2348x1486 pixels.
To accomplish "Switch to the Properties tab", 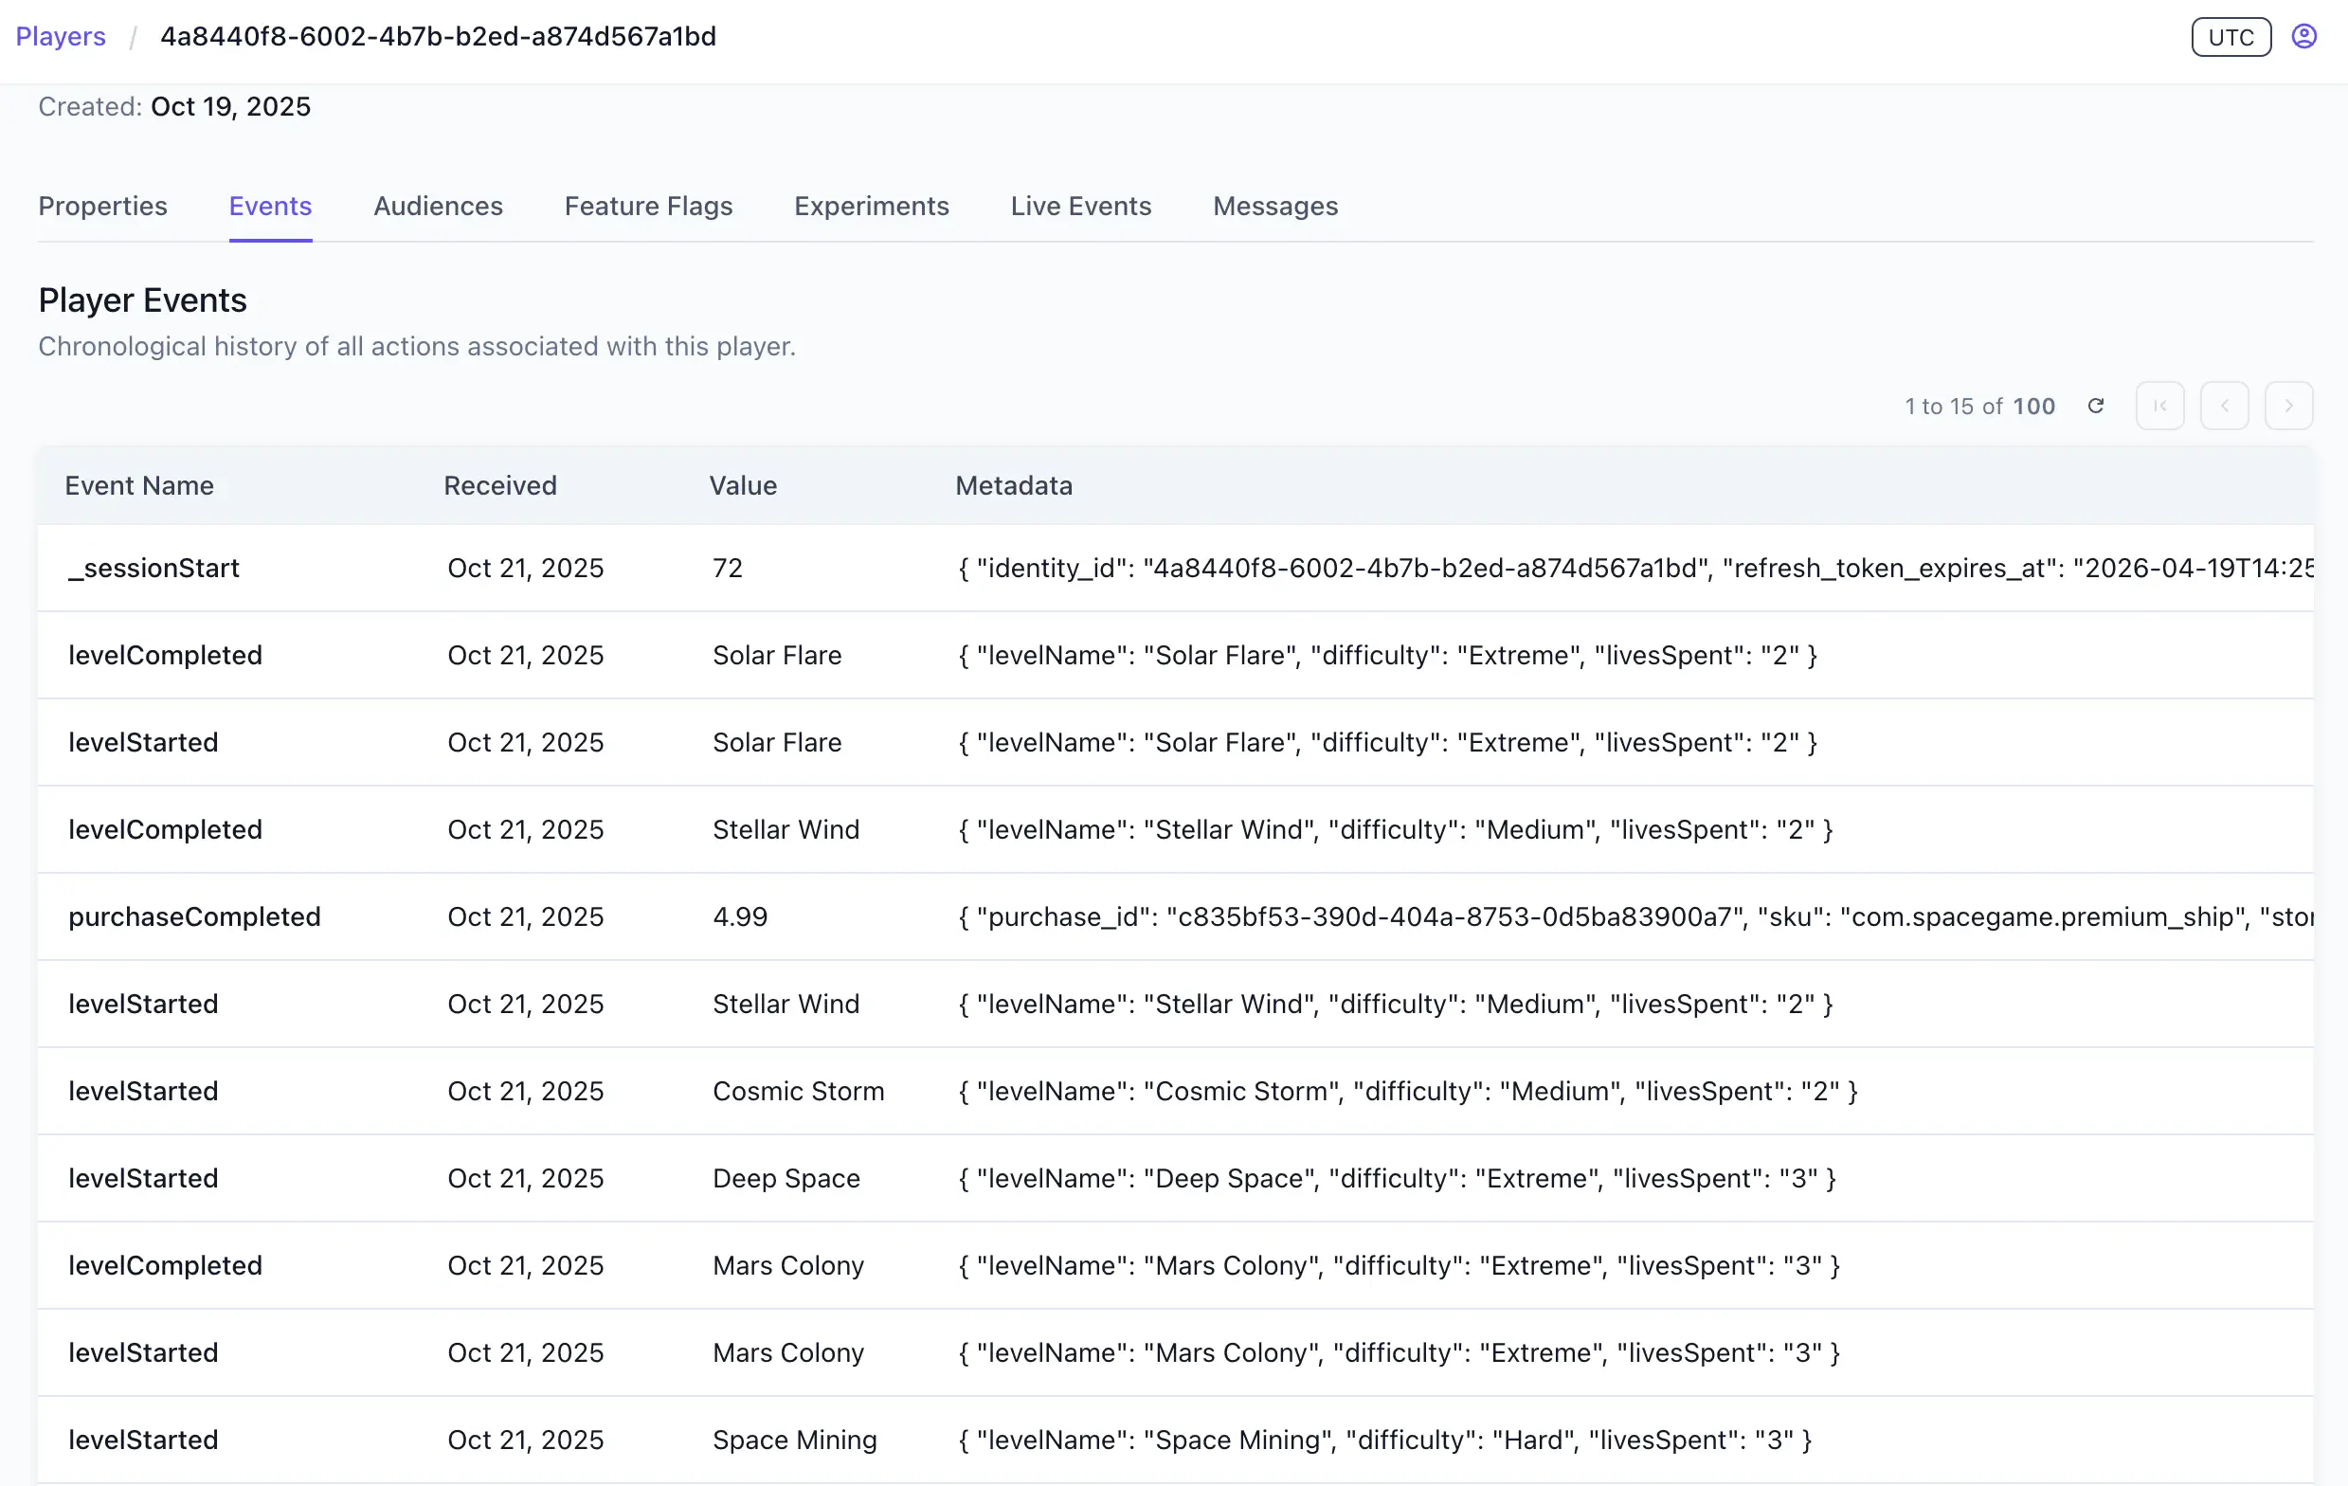I will pyautogui.click(x=102, y=206).
